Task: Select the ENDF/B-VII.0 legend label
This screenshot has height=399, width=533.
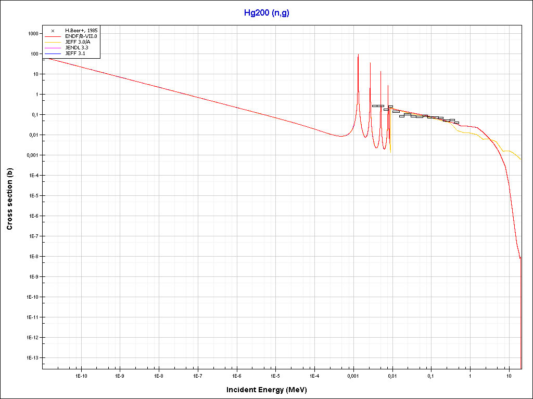Action: coord(81,36)
